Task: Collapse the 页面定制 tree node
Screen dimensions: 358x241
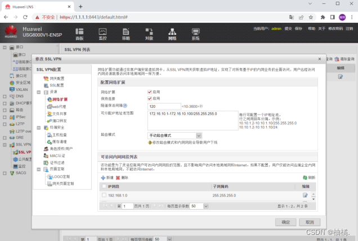Action: [x=39, y=170]
